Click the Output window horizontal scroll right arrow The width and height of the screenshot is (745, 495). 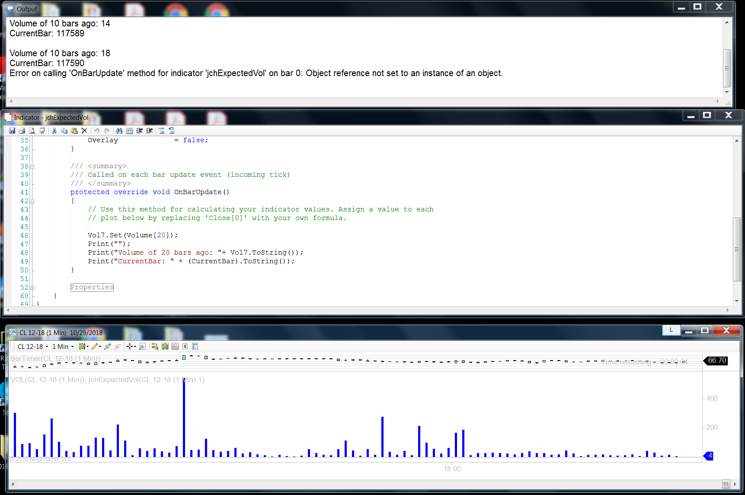point(718,101)
